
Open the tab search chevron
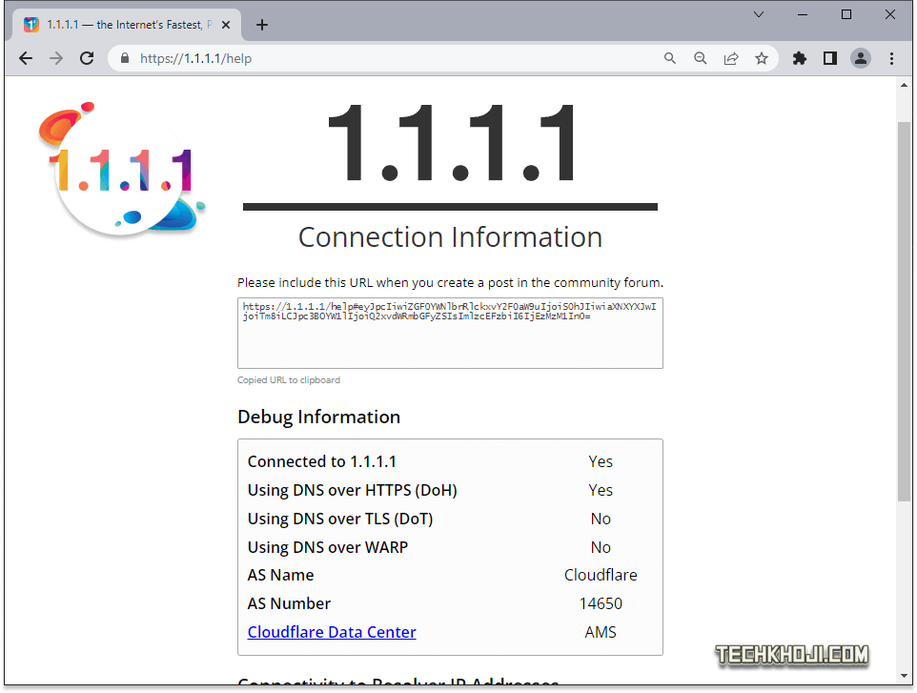click(x=759, y=14)
